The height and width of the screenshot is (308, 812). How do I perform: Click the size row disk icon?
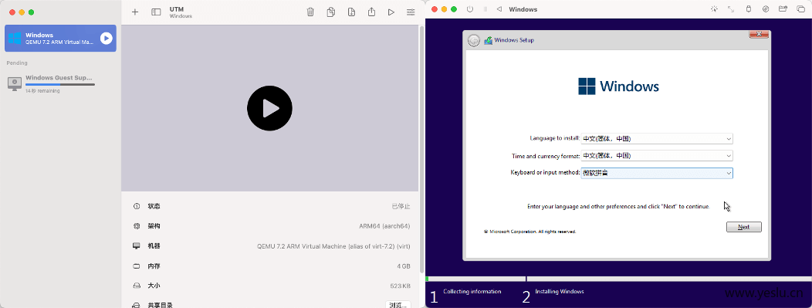click(x=137, y=286)
